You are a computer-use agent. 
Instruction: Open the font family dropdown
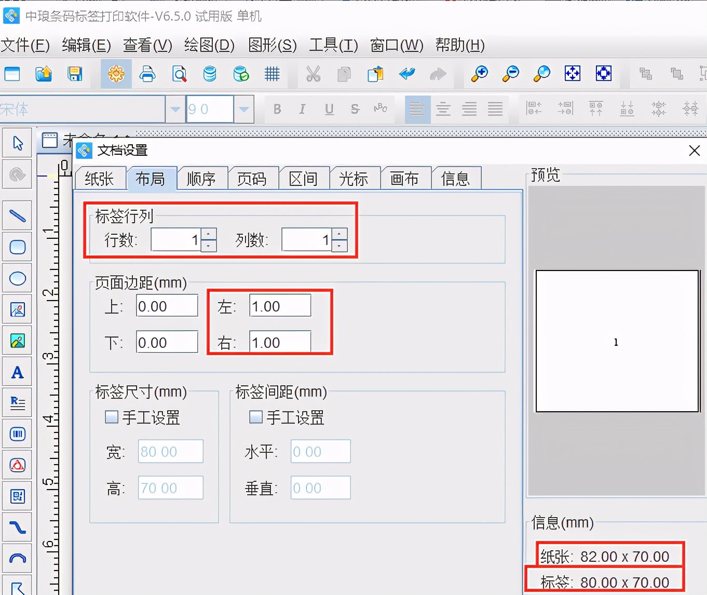[x=175, y=109]
